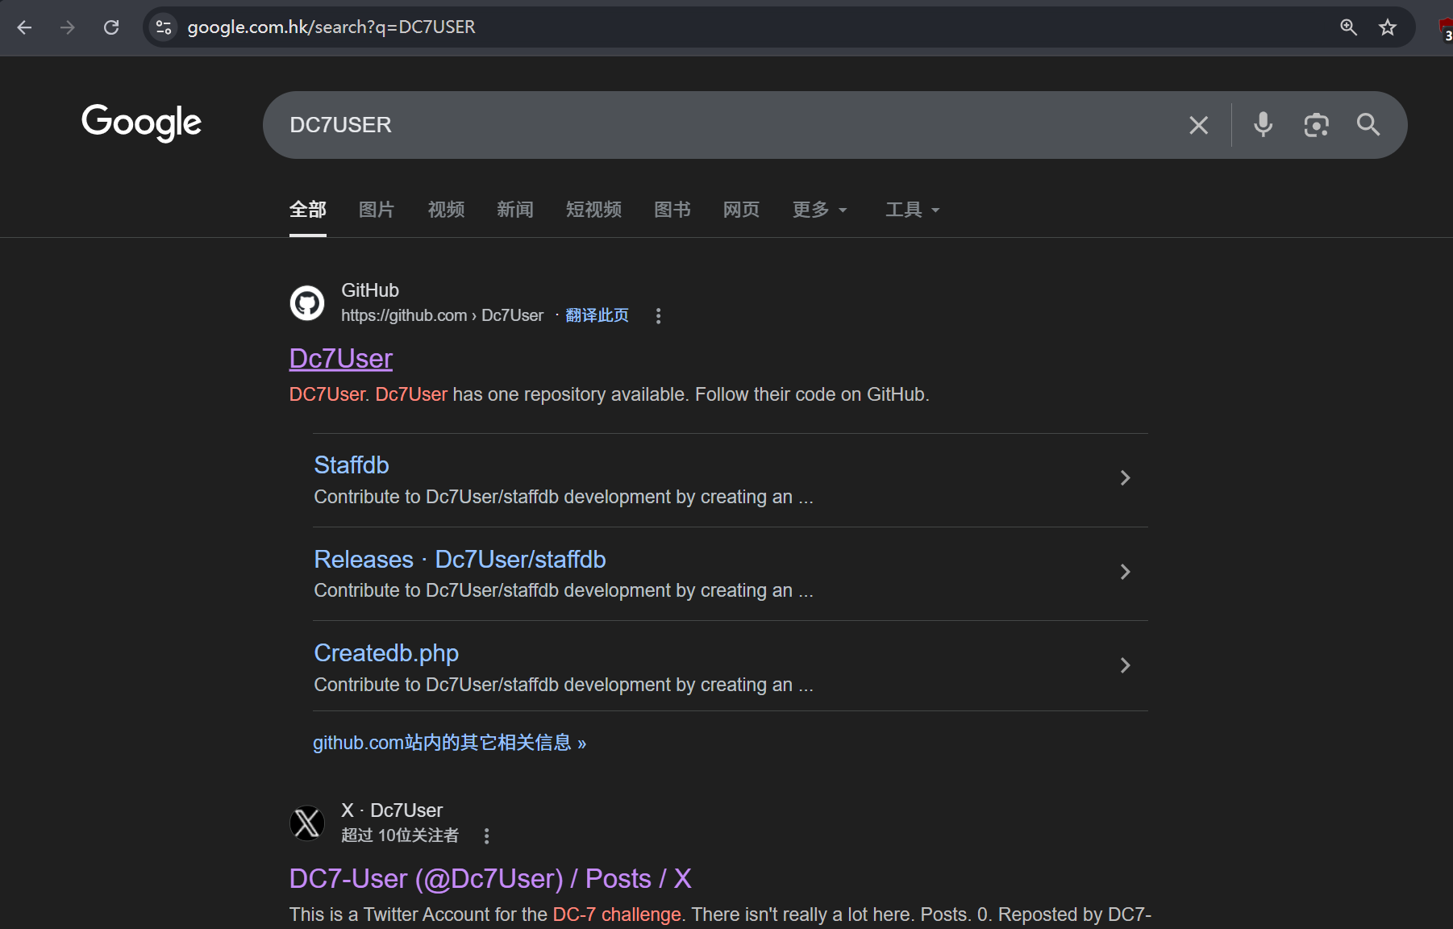1453x929 pixels.
Task: Click the https://github.com › Dc7User breadcrumb
Action: click(442, 315)
